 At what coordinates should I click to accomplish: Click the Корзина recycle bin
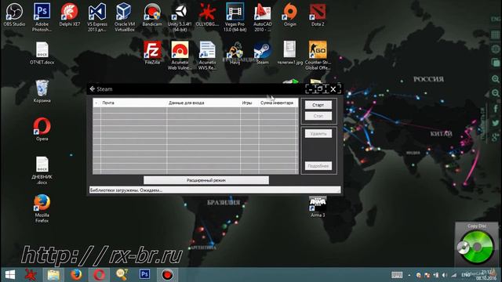click(42, 91)
